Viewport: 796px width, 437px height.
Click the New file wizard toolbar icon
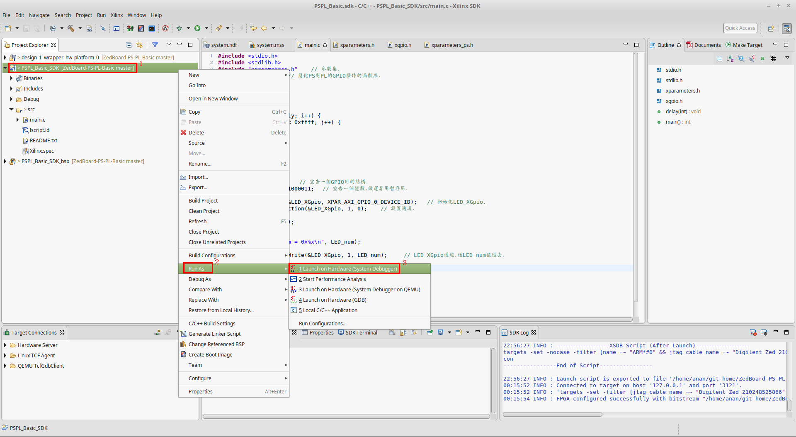click(x=8, y=28)
